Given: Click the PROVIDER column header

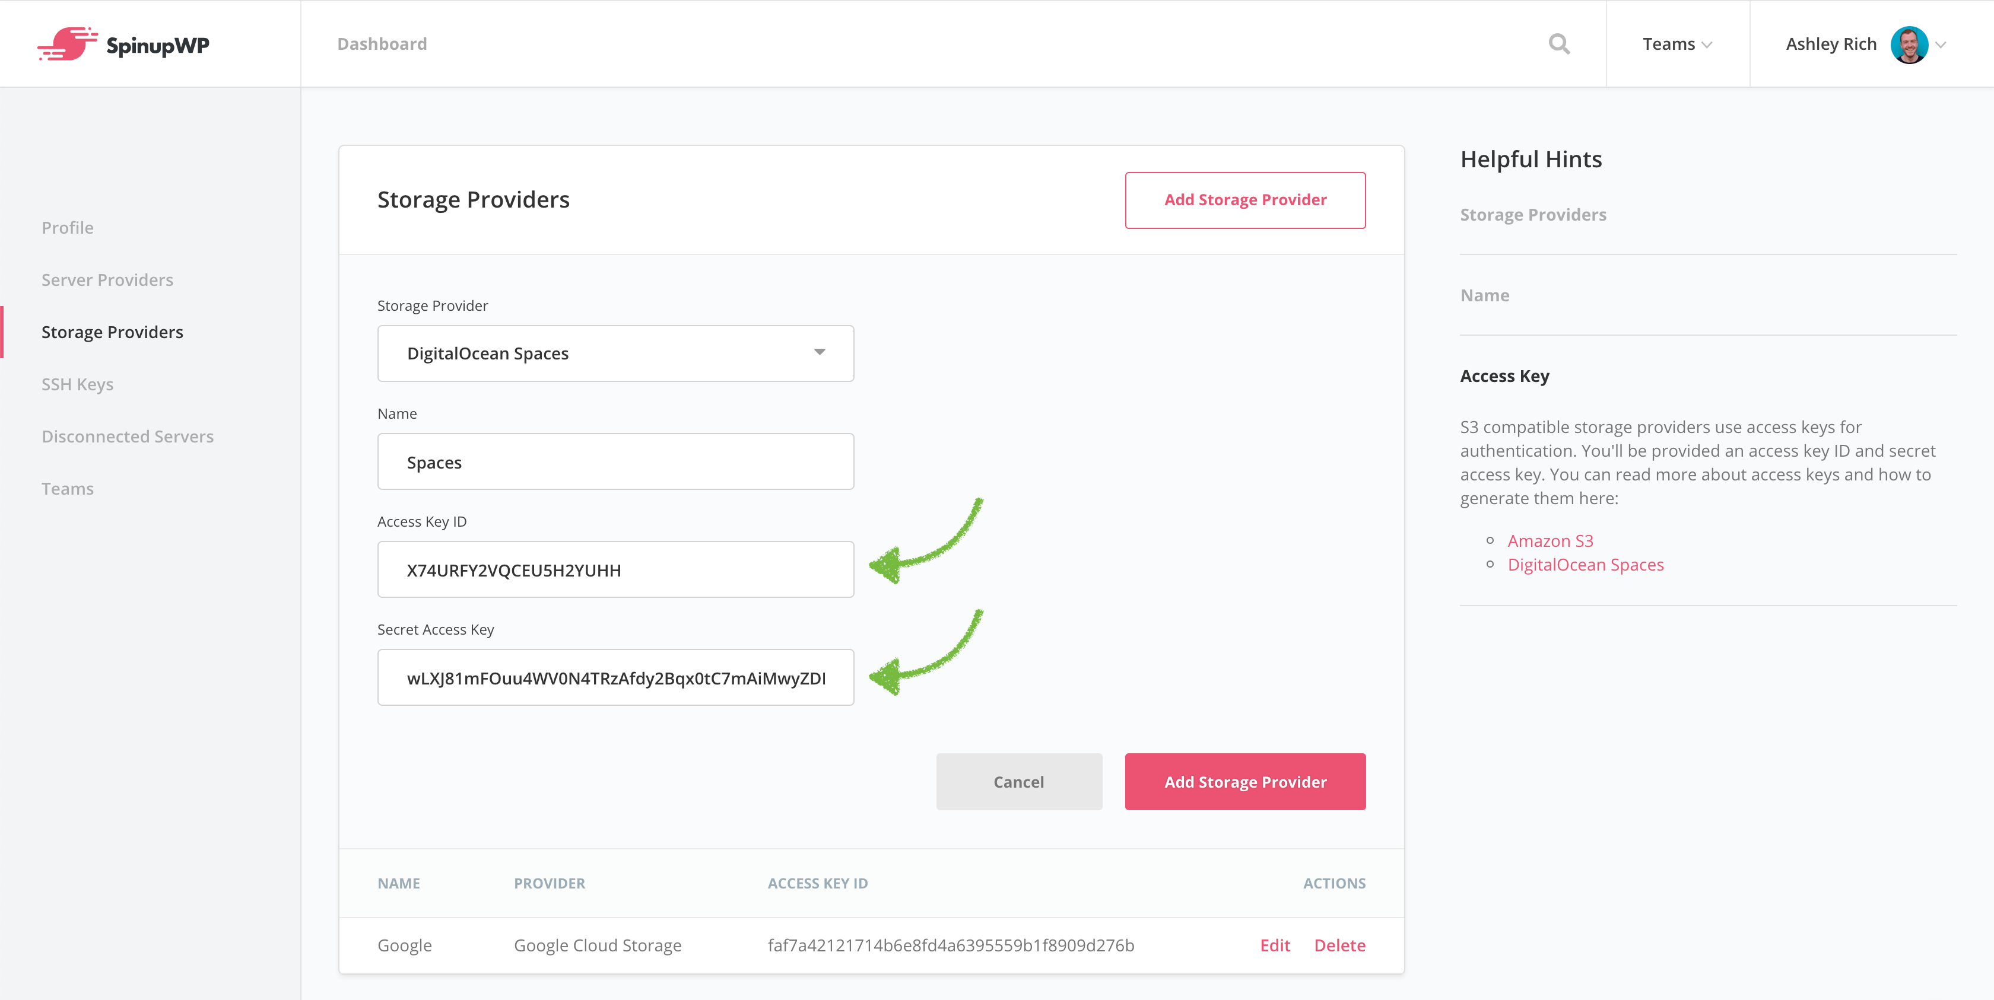Looking at the screenshot, I should pyautogui.click(x=550, y=883).
